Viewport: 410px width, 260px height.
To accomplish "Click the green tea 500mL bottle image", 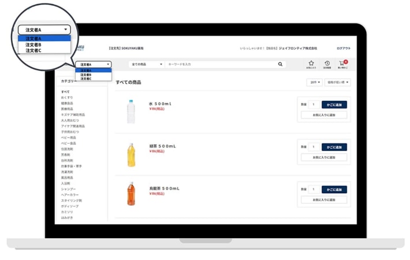I will pos(131,155).
